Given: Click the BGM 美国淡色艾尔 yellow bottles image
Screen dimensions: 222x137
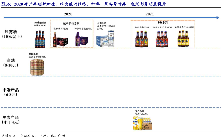Looking at the screenshot, I should [x=183, y=39].
